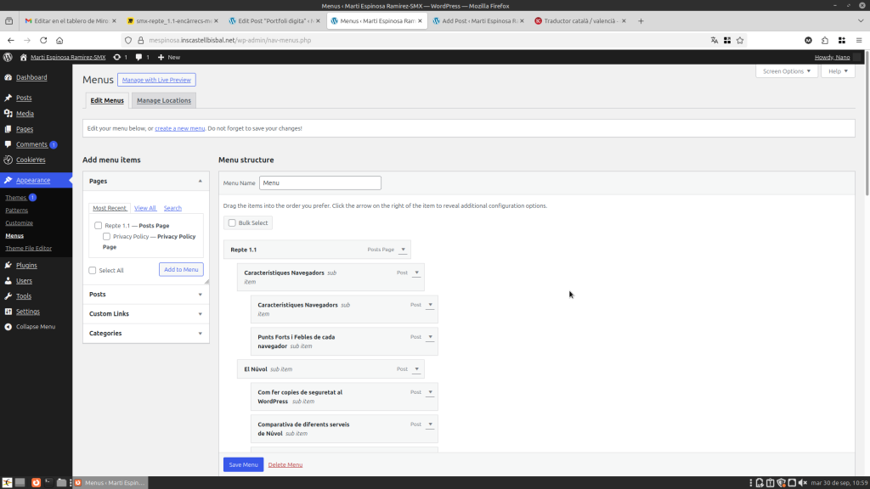Click the Delete Menu link
Screen dimensions: 870x489
click(x=285, y=464)
